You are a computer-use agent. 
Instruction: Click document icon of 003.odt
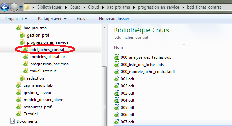tap(117, 93)
